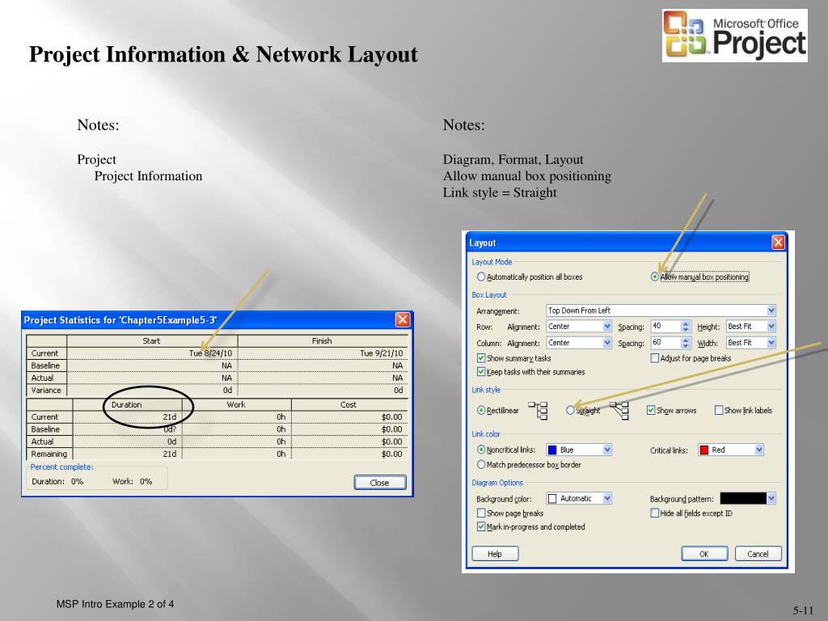Toggle Show summary tasks checkbox
The height and width of the screenshot is (621, 828).
(481, 358)
